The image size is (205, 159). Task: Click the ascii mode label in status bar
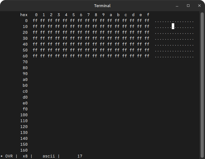[x=49, y=156]
